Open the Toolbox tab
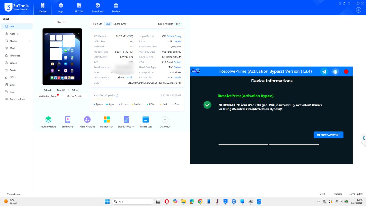The width and height of the screenshot is (366, 206). click(116, 8)
